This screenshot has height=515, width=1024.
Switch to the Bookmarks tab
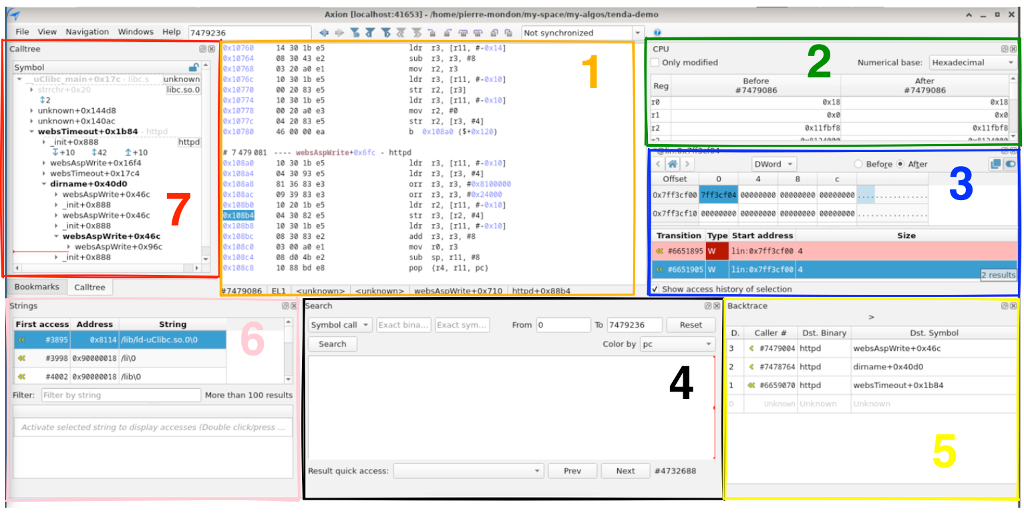pyautogui.click(x=37, y=287)
